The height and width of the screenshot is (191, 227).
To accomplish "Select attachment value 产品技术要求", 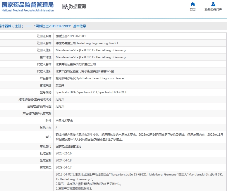I will coord(64,121).
